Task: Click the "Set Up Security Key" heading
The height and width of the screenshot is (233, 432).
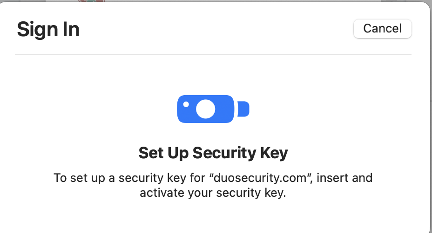Action: 213,153
